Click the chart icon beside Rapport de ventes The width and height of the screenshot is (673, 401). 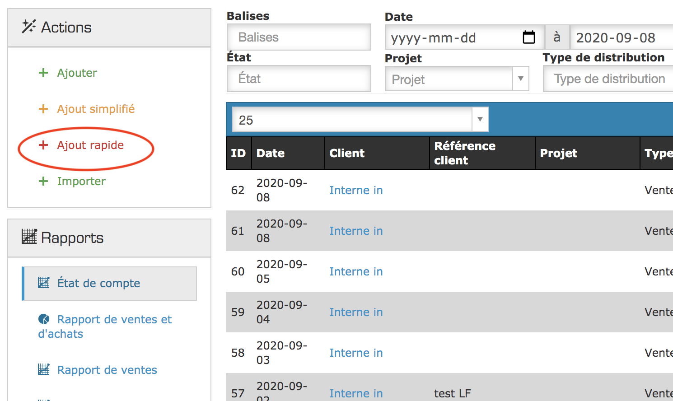click(44, 369)
